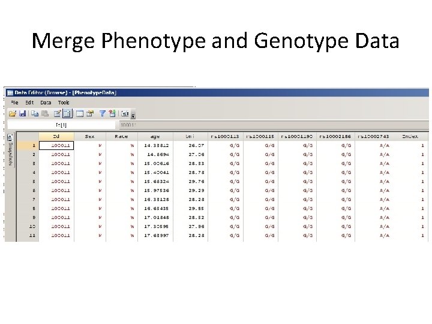
Task: Click bmi value 27.96
Action: coord(196,226)
